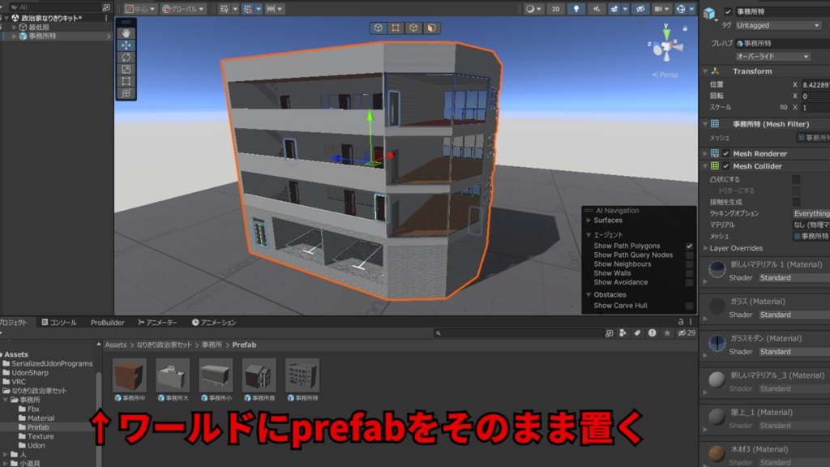
Task: Click the snap increment toolbar icon
Action: pyautogui.click(x=271, y=9)
